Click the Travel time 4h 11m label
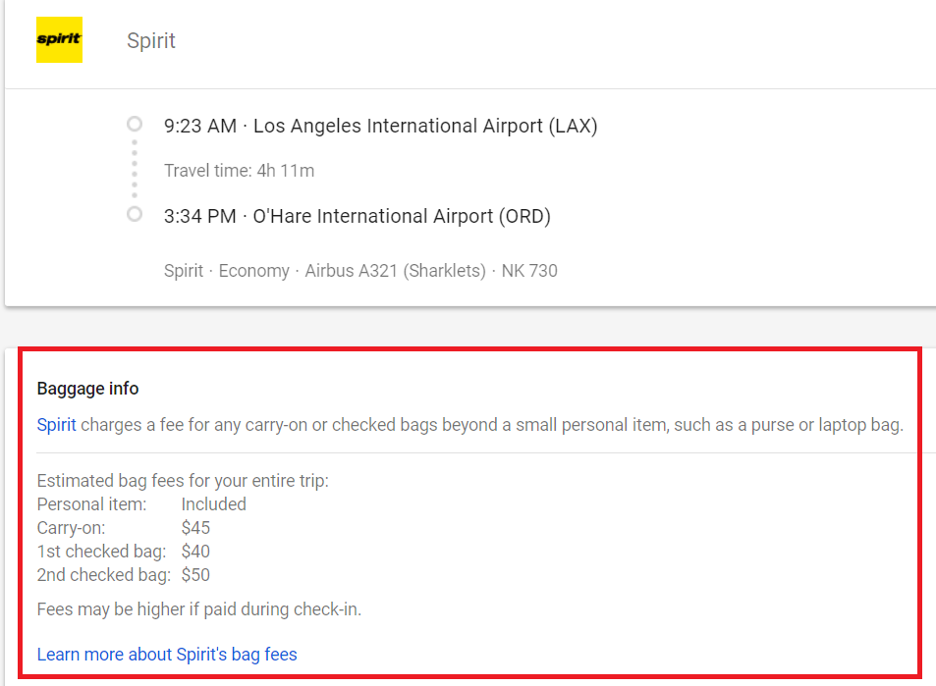The height and width of the screenshot is (686, 936). [x=239, y=170]
